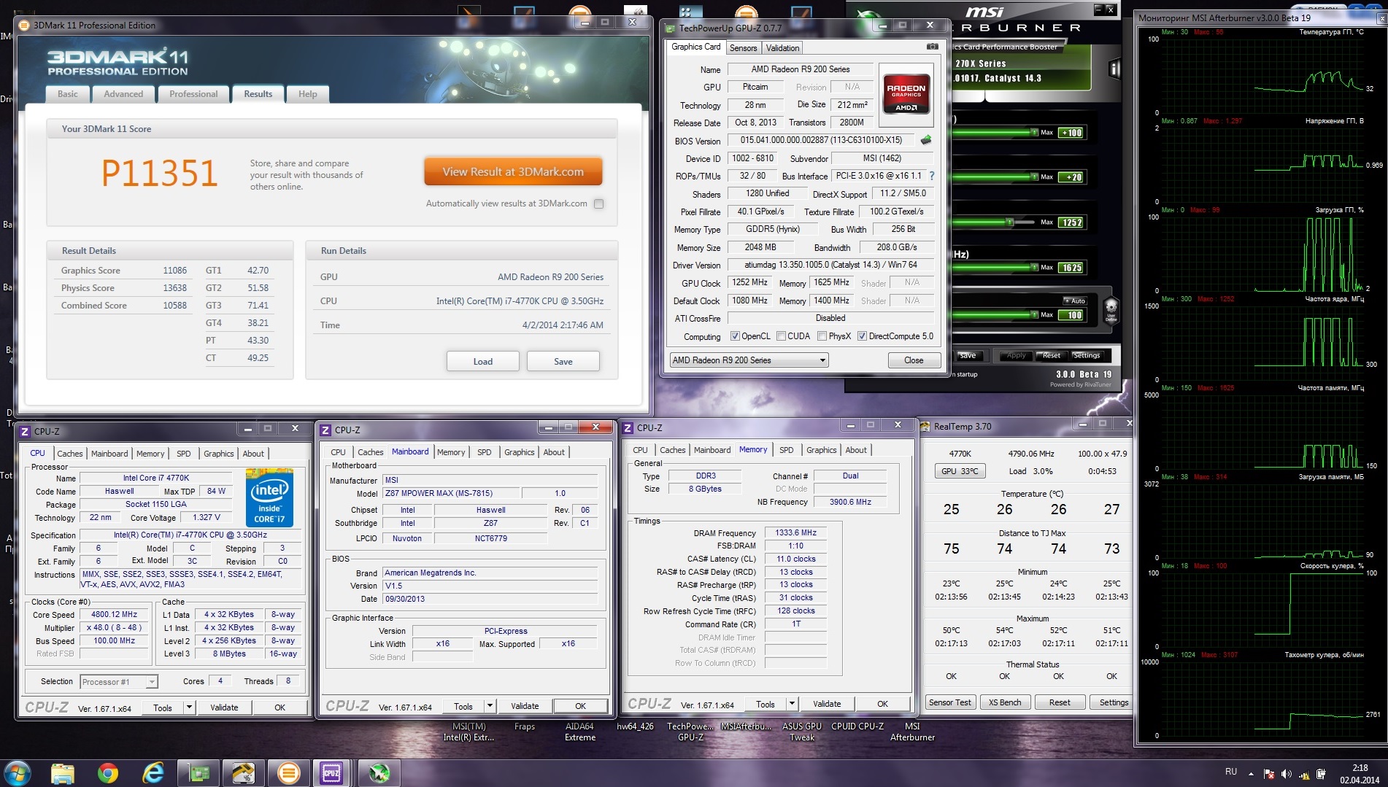Click the taskbar clock showing 2:18
1388x787 pixels.
(x=1360, y=774)
